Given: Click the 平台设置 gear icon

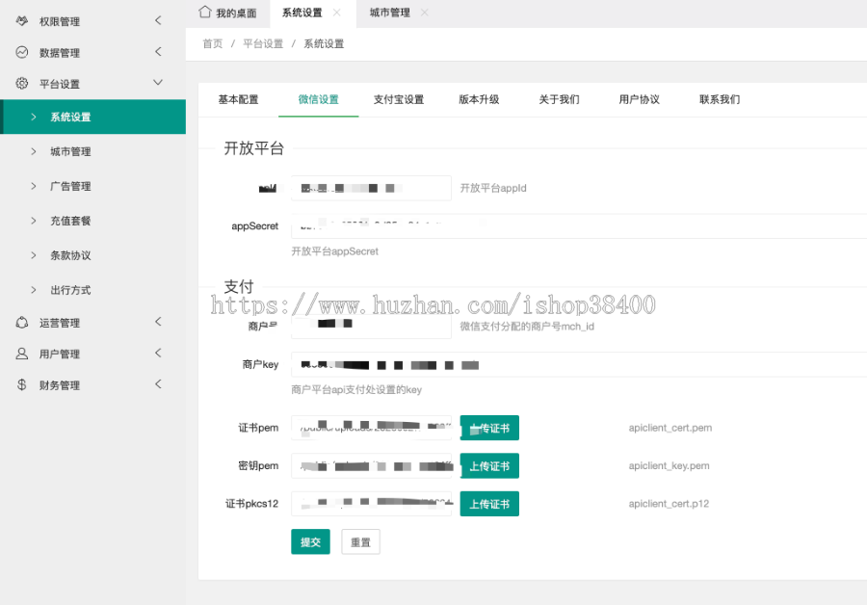Looking at the screenshot, I should [x=22, y=84].
